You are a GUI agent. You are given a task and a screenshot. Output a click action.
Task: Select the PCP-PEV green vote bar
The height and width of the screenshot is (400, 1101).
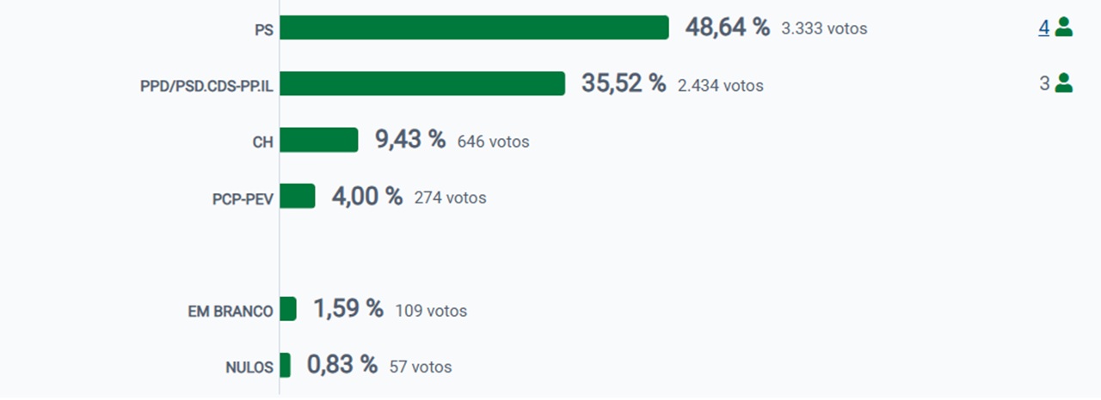[x=298, y=196]
